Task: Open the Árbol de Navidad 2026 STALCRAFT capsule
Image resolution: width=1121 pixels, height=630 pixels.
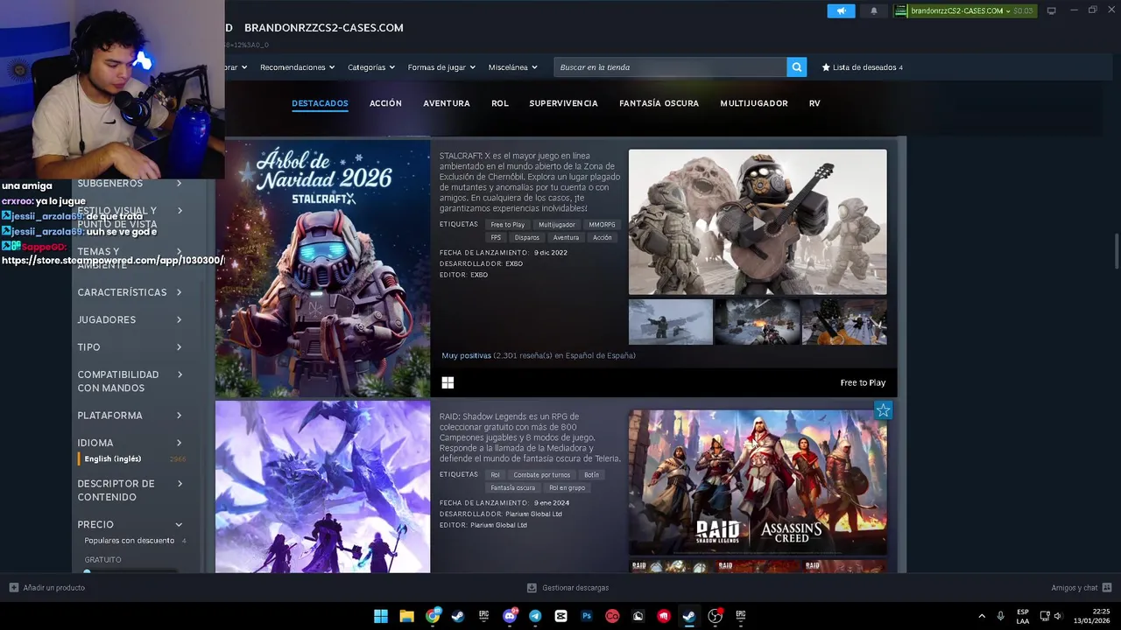Action: pyautogui.click(x=323, y=268)
